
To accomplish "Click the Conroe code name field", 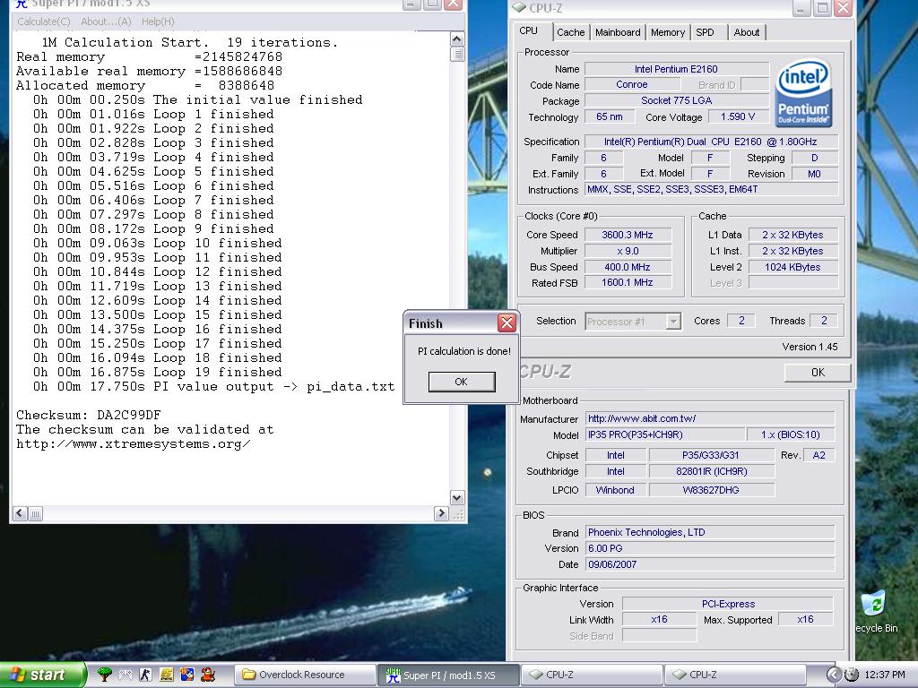I will click(x=632, y=85).
